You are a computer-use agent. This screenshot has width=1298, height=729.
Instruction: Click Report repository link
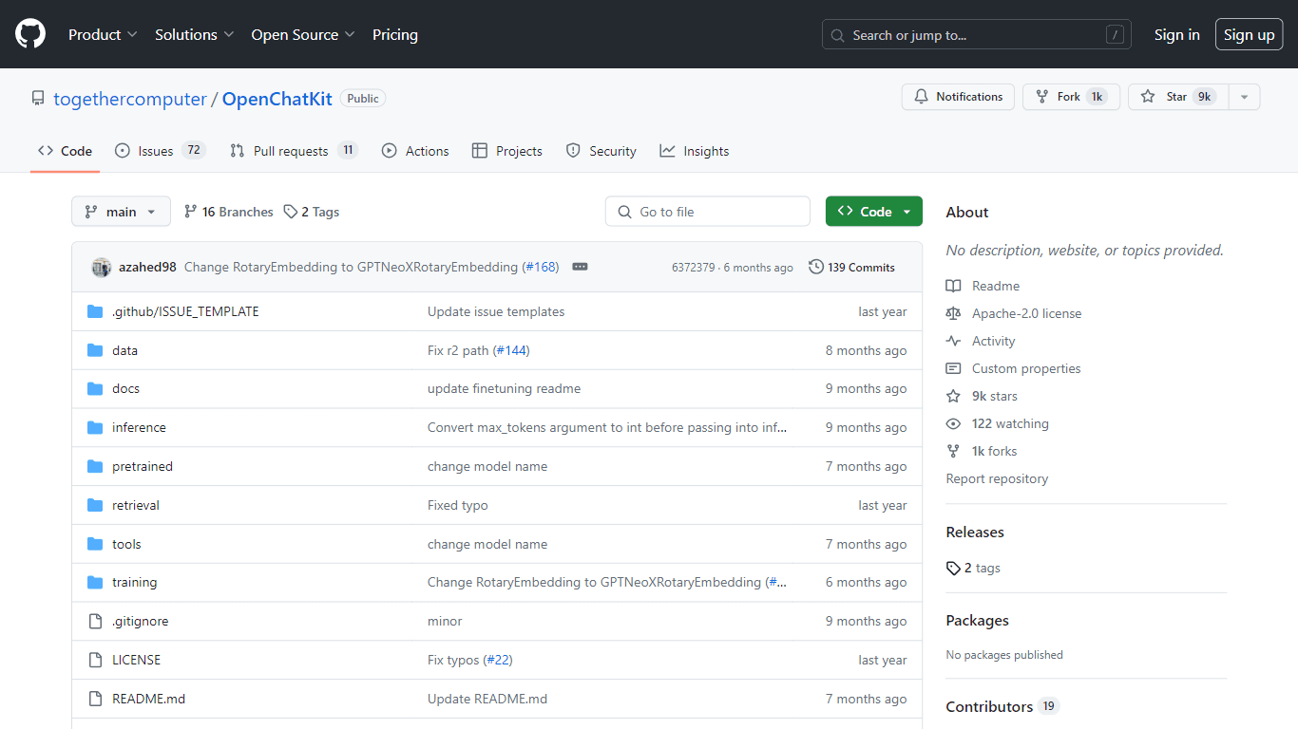coord(997,478)
